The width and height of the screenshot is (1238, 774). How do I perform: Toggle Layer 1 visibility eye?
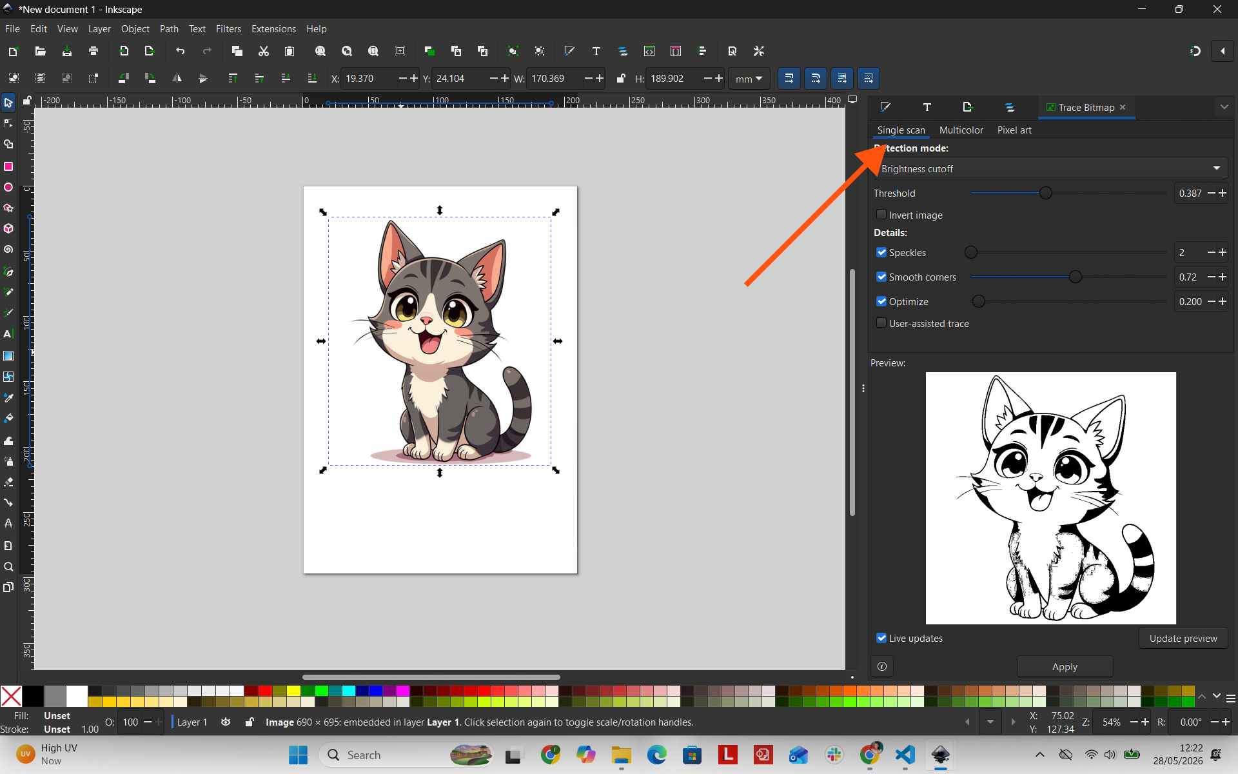coord(226,722)
